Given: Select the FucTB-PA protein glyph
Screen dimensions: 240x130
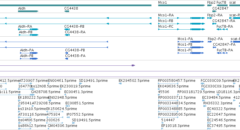Looking at the screenshot, I should 222,53.
